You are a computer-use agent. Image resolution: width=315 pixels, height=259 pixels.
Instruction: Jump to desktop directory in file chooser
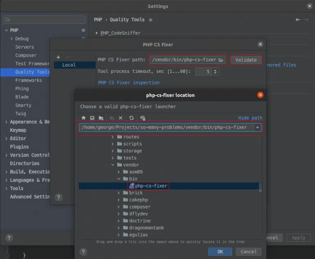tap(92, 118)
